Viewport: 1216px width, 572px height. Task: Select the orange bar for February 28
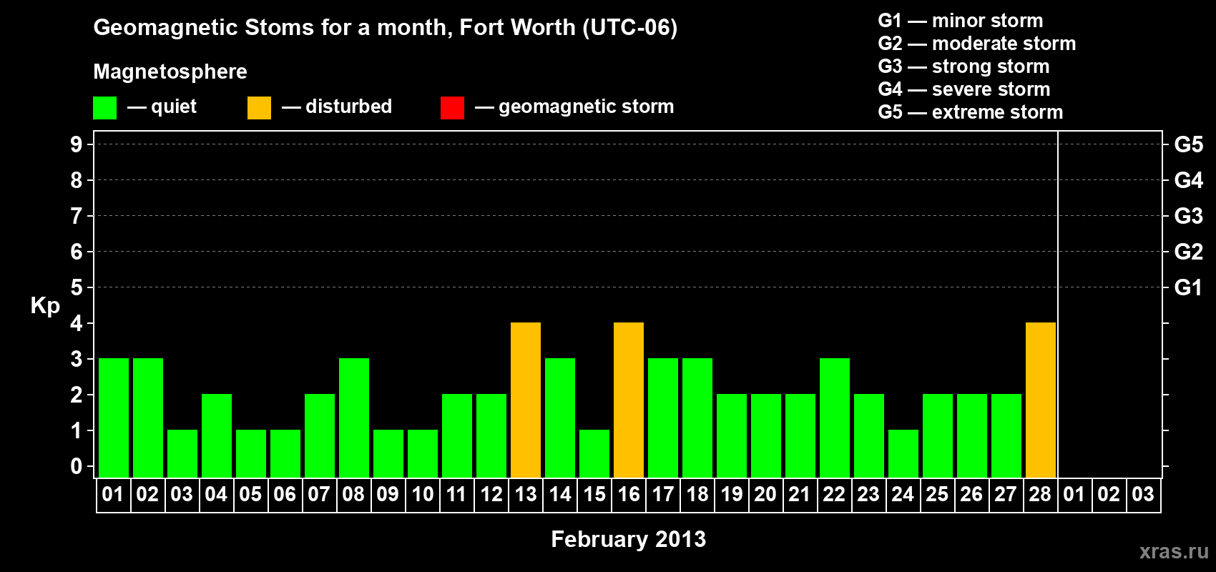(x=1041, y=400)
